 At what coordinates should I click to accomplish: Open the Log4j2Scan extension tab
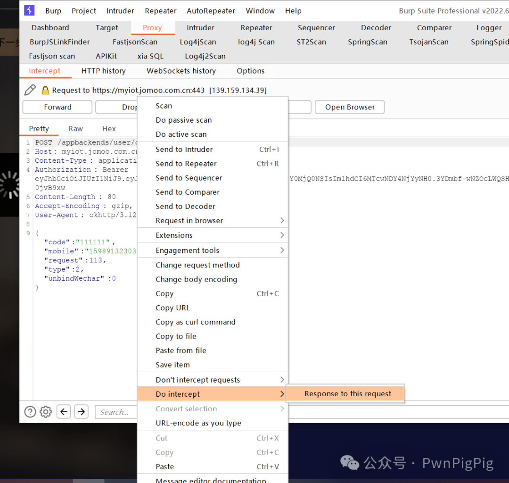tap(205, 56)
